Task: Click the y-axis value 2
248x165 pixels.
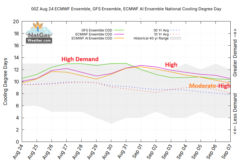Action: [x=17, y=130]
